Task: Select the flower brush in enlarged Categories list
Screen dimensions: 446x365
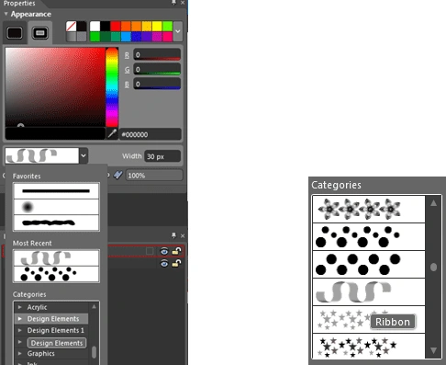Action: click(369, 210)
